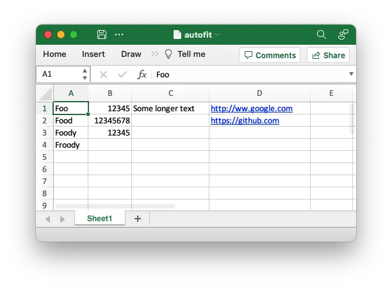
Task: Switch to the Draw ribbon tab
Action: [x=131, y=54]
